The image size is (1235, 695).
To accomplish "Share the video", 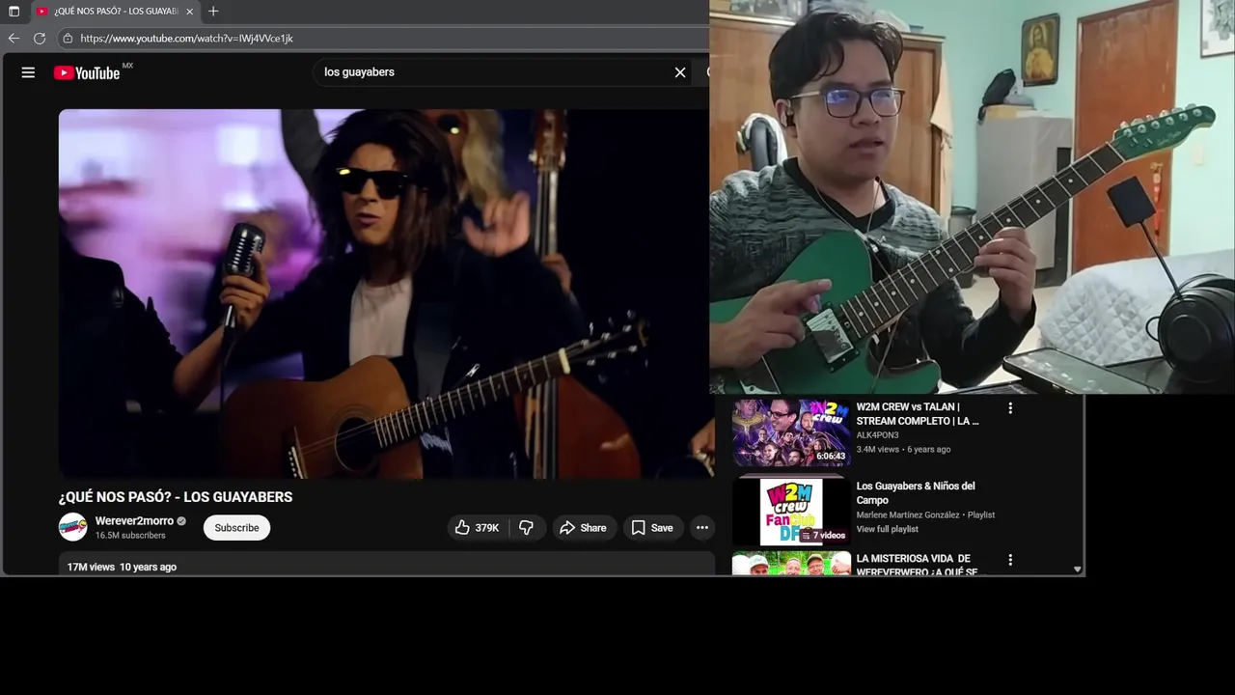I will pyautogui.click(x=583, y=528).
